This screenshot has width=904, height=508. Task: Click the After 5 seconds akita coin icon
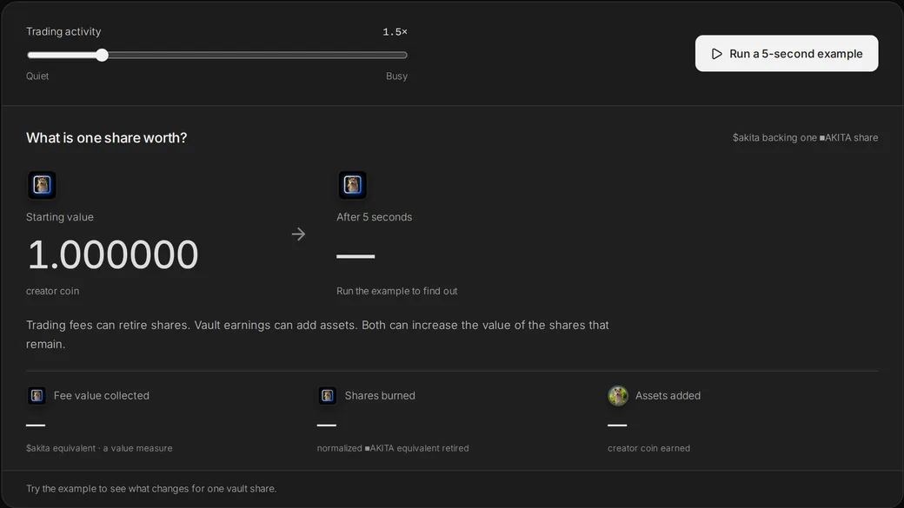click(x=352, y=185)
